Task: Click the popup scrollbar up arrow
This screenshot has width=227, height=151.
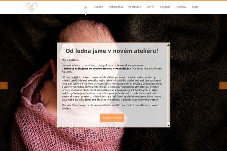Action: (168, 45)
